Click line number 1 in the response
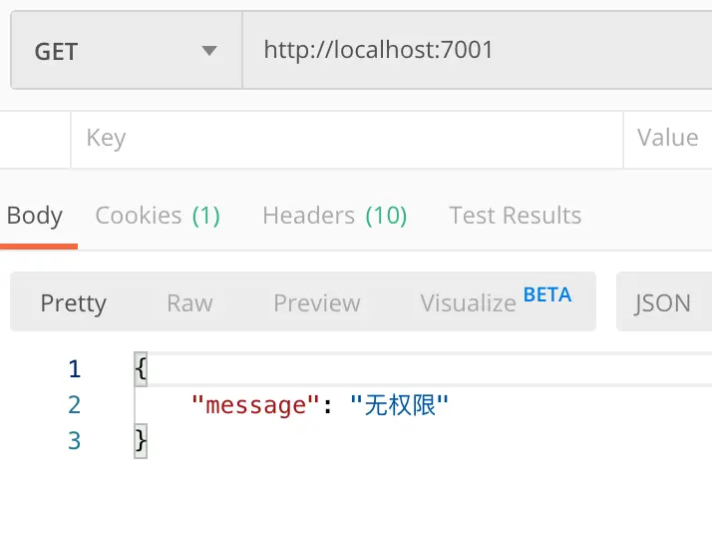The image size is (712, 535). point(74,369)
